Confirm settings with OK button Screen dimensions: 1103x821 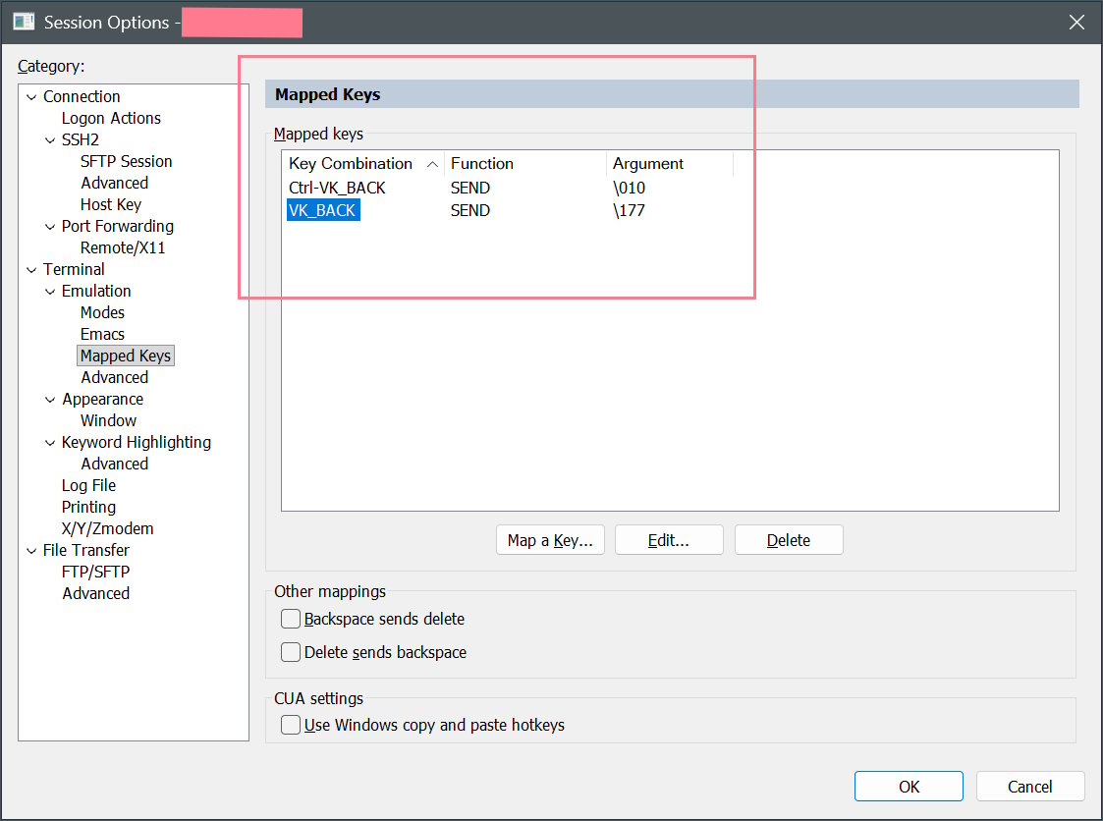[x=909, y=787]
